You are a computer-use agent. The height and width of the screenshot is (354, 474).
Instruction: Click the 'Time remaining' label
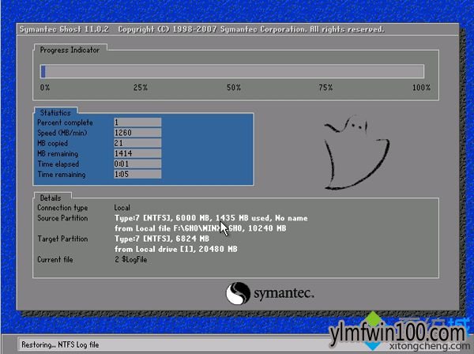coord(62,175)
